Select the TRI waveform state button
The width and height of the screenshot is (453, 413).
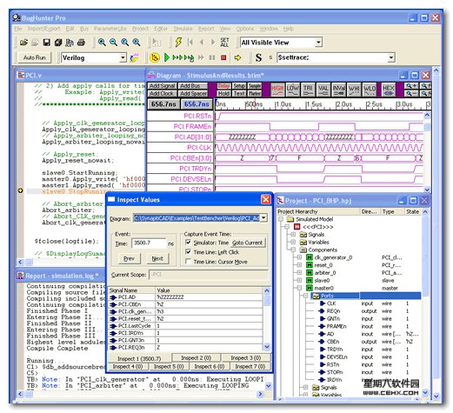[x=308, y=90]
